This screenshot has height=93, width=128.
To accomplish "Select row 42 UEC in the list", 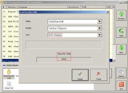I will (x=10, y=46).
